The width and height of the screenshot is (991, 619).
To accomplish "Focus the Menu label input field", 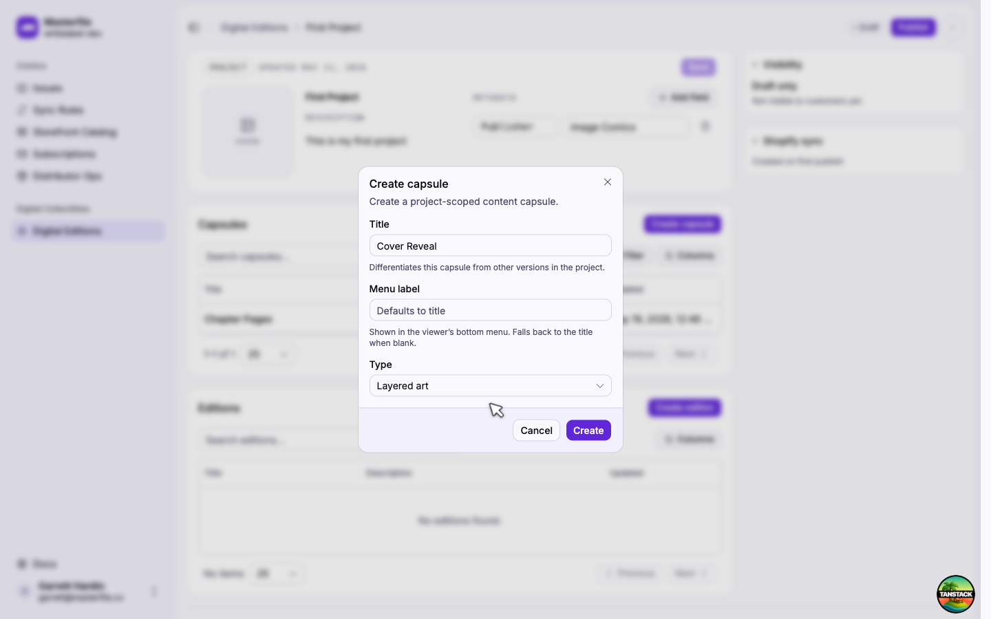I will tap(490, 310).
